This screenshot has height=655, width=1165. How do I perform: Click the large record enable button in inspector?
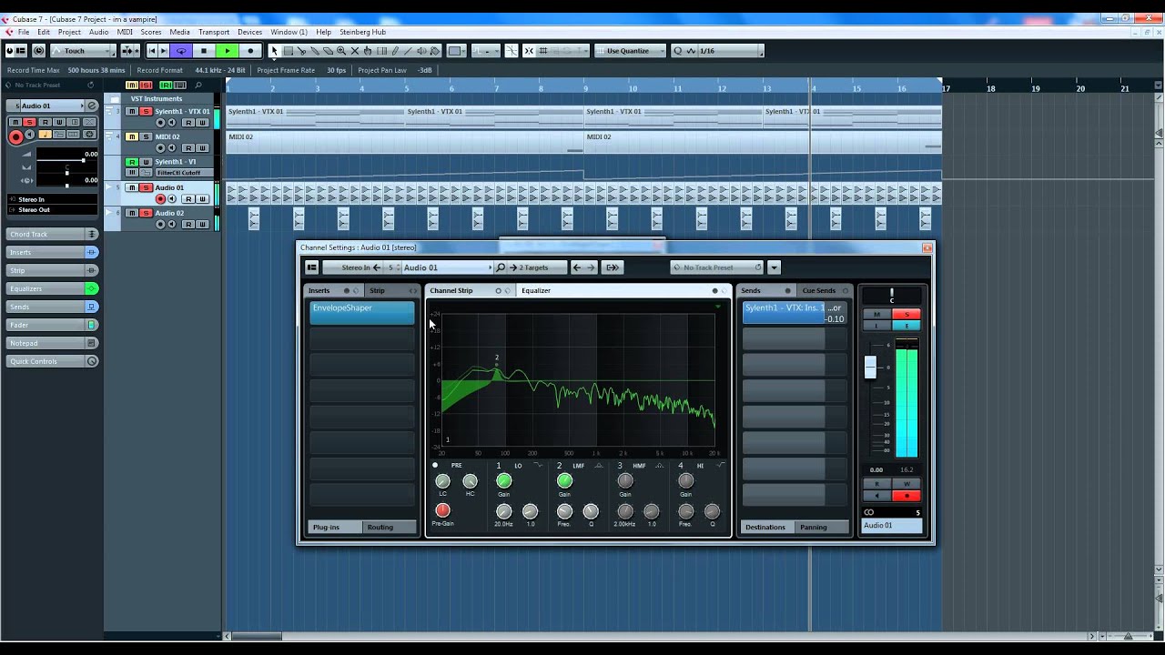click(15, 137)
